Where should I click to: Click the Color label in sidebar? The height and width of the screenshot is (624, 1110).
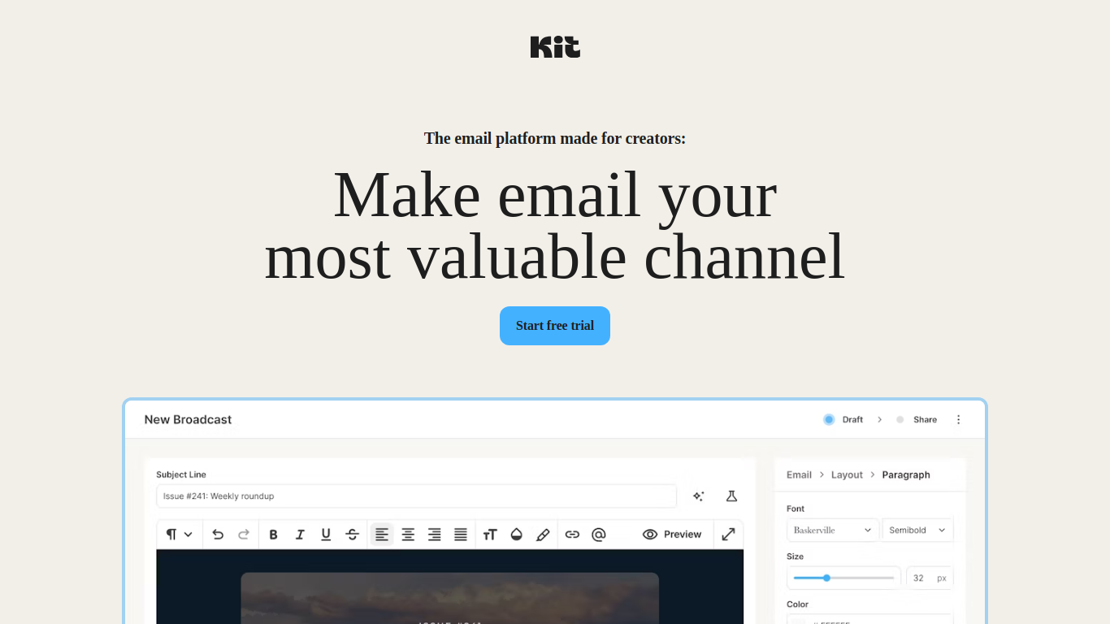click(x=797, y=604)
